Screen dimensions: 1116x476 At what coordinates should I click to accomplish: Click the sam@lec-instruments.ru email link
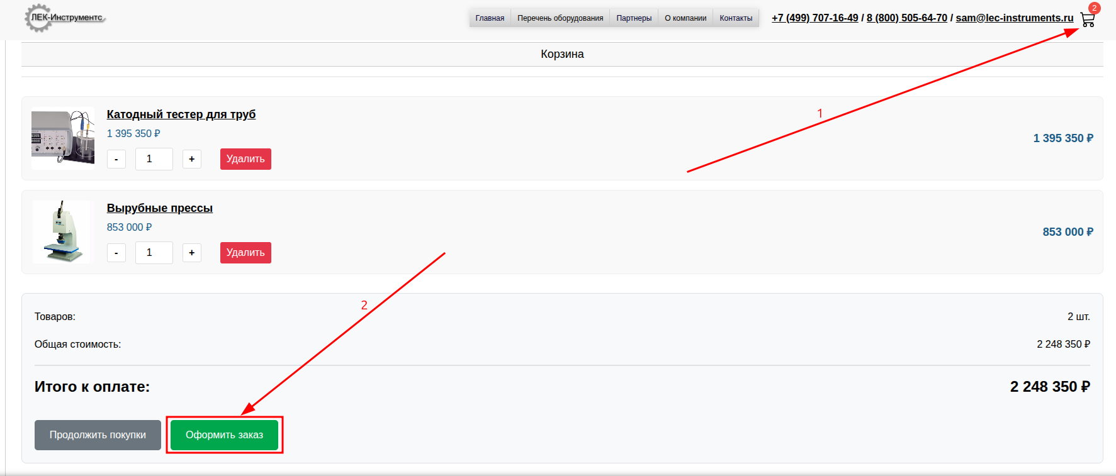click(1014, 18)
